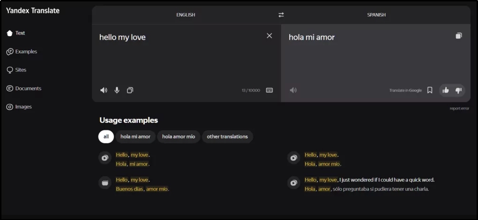This screenshot has height=220, width=478.
Task: Copy the source text icon
Action: point(130,90)
